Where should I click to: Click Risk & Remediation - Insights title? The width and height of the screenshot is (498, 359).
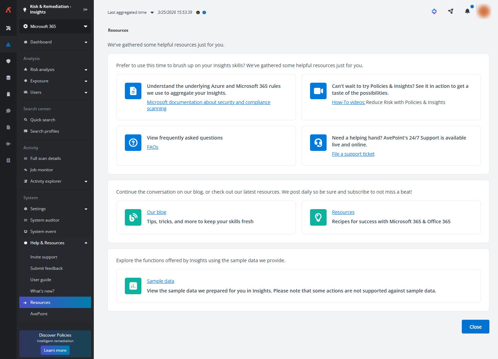[50, 9]
